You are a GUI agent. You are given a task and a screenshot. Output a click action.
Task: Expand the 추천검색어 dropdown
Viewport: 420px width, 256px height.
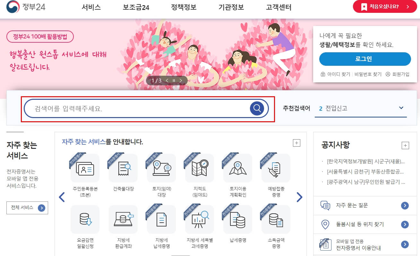[x=401, y=108]
